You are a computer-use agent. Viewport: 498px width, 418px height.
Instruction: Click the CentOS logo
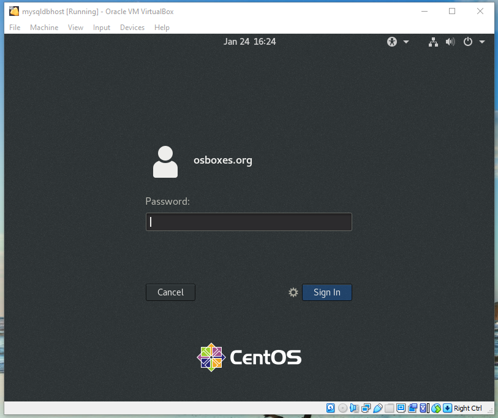pos(249,357)
